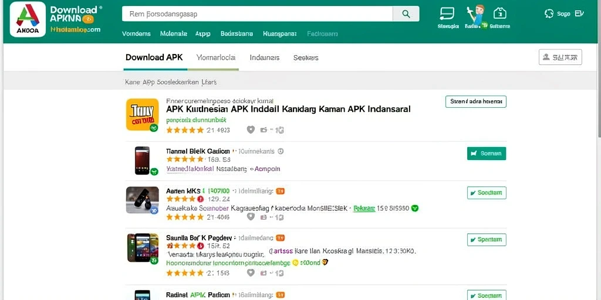Click yellow emoji near s00ond
The image size is (601, 300).
click(x=295, y=263)
